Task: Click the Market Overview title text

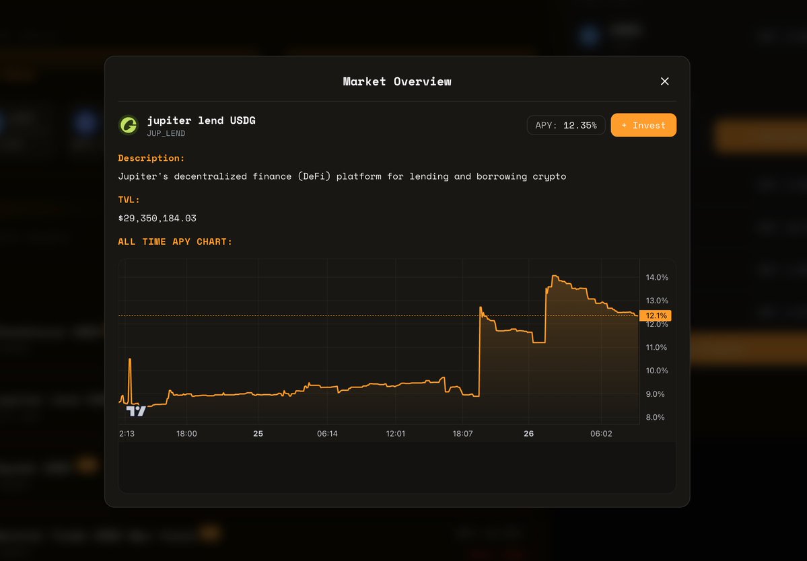Action: point(397,81)
